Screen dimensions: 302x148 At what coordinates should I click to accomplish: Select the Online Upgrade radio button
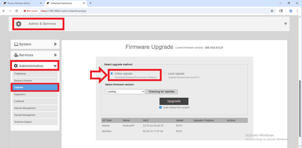[112, 73]
